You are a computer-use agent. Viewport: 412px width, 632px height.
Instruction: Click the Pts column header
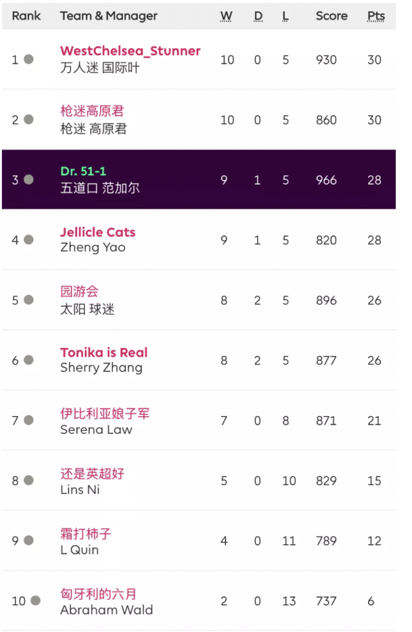tap(376, 16)
